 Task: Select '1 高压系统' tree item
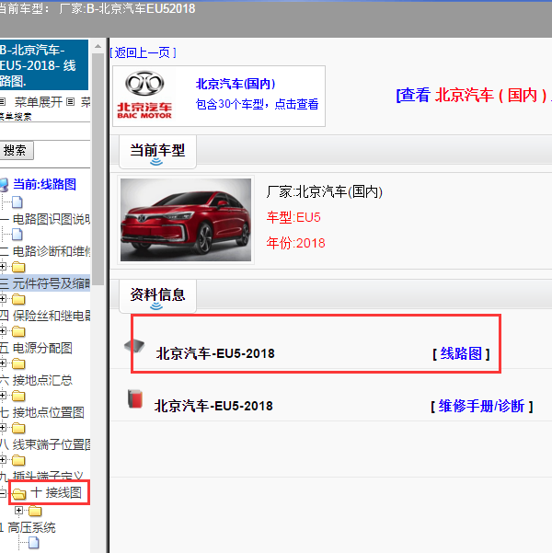click(28, 527)
